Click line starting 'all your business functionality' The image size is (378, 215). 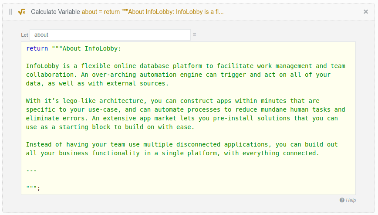tap(172, 153)
